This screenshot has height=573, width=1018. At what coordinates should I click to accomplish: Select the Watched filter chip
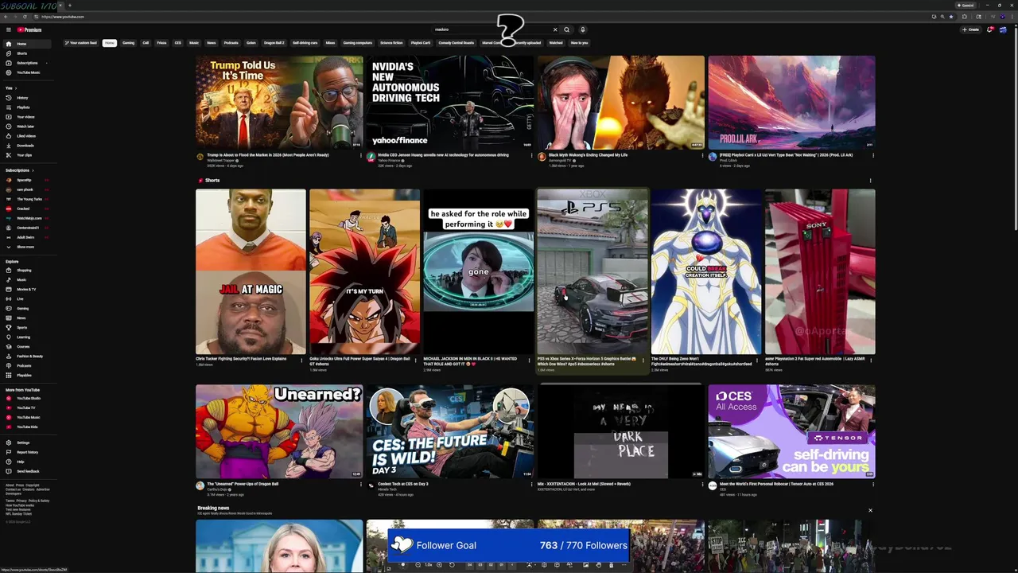tap(556, 43)
